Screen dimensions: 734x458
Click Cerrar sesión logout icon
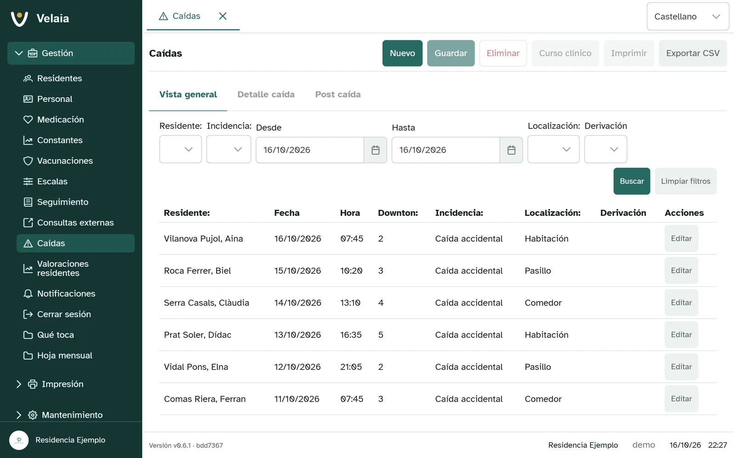click(28, 314)
